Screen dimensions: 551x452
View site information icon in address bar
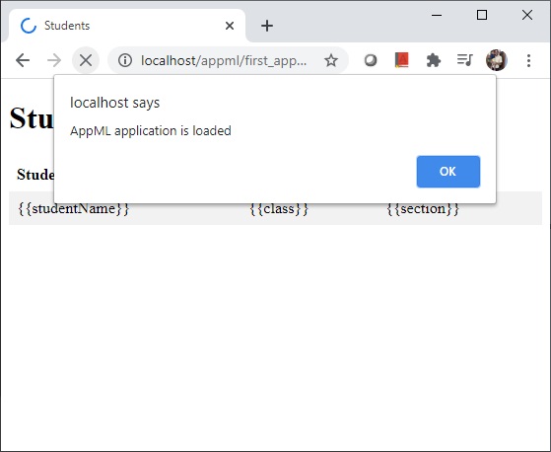point(125,60)
